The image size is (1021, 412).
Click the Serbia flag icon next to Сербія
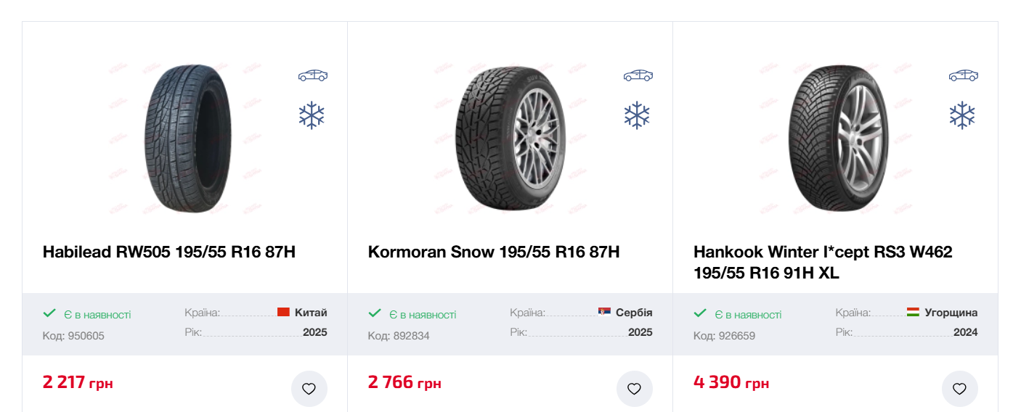coord(604,313)
